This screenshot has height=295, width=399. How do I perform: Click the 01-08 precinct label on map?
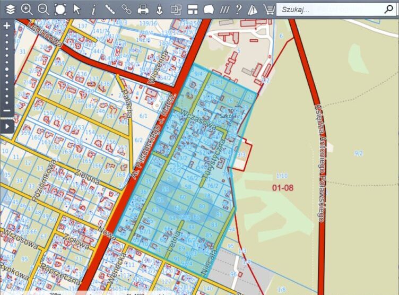pos(282,187)
